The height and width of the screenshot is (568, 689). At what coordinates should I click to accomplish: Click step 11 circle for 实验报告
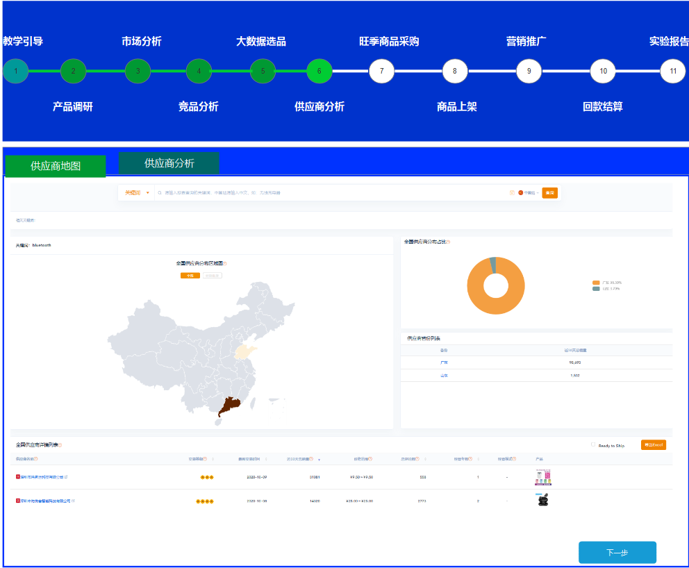coord(672,71)
